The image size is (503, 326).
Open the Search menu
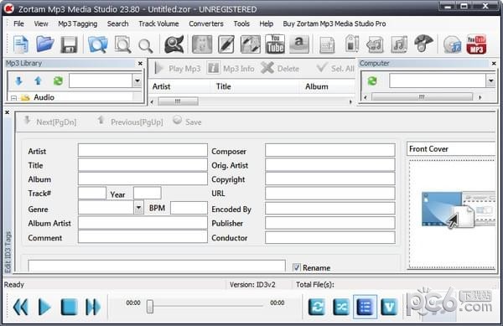pos(117,23)
